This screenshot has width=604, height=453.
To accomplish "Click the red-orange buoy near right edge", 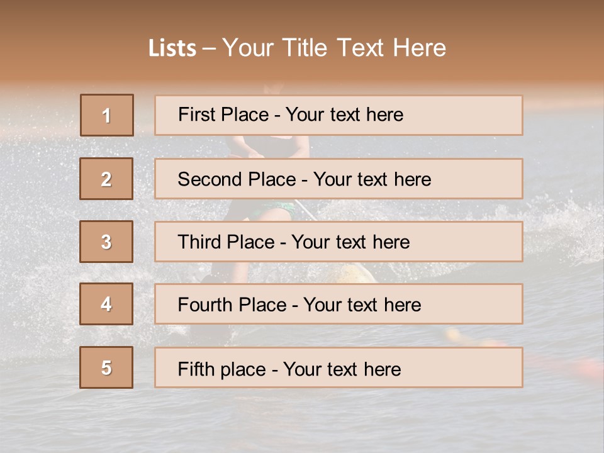I will point(590,368).
